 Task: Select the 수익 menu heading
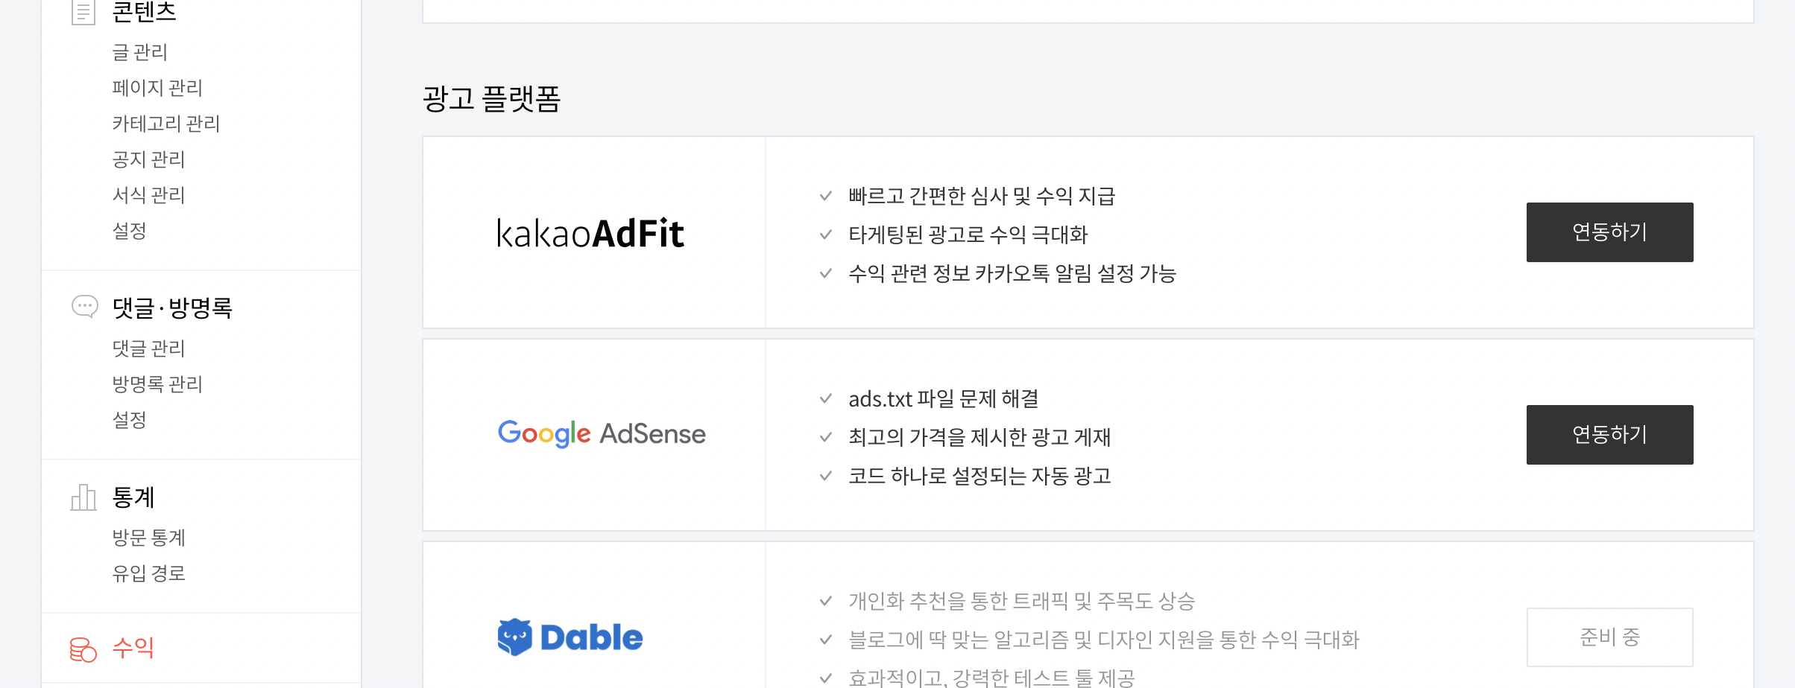tap(133, 648)
